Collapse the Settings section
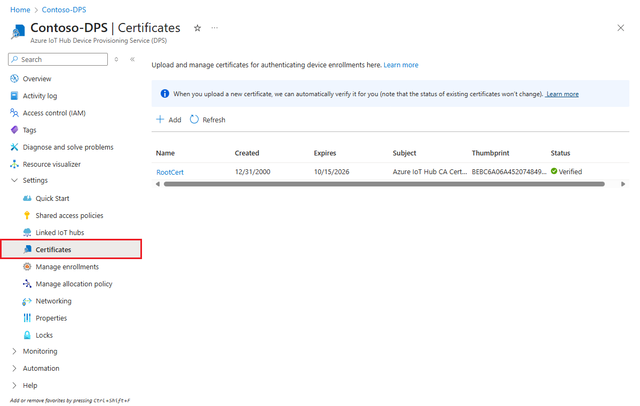The image size is (640, 406). [14, 180]
